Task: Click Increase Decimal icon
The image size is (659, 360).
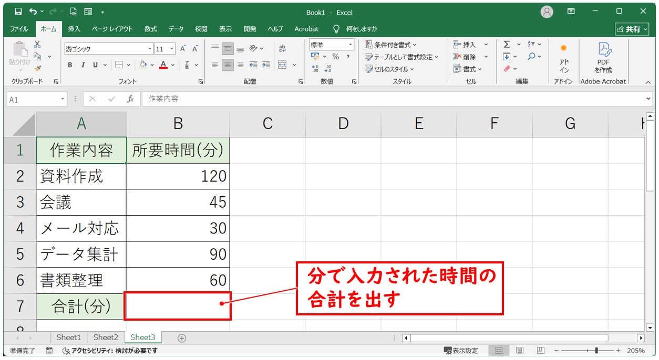Action: point(315,69)
